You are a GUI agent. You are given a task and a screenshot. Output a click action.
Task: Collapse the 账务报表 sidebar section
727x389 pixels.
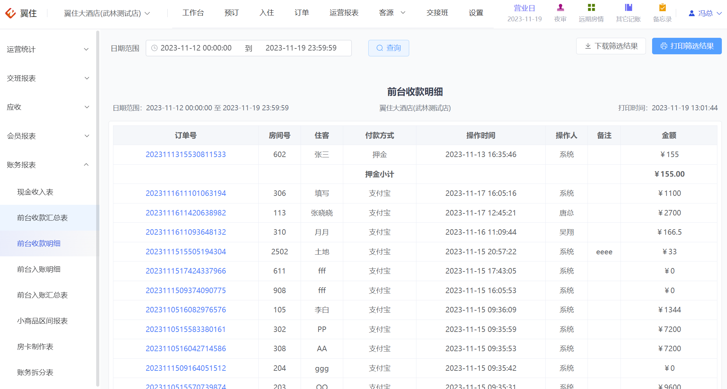[48, 165]
